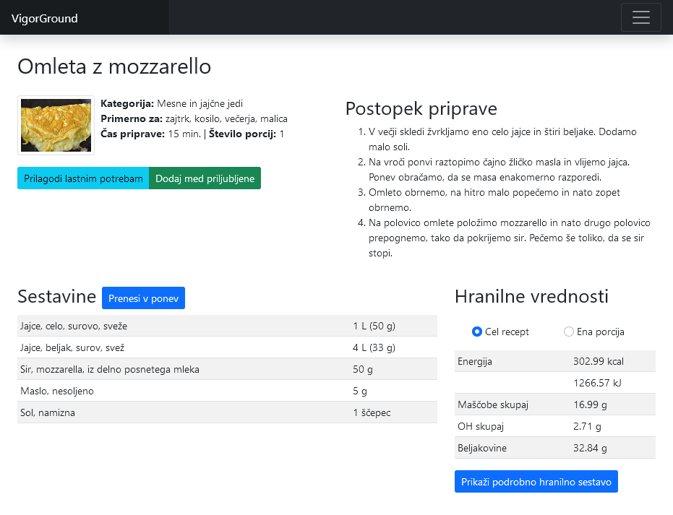Image resolution: width=673 pixels, height=515 pixels.
Task: Click the 'Prenesi v ponev' button
Action: (x=143, y=298)
